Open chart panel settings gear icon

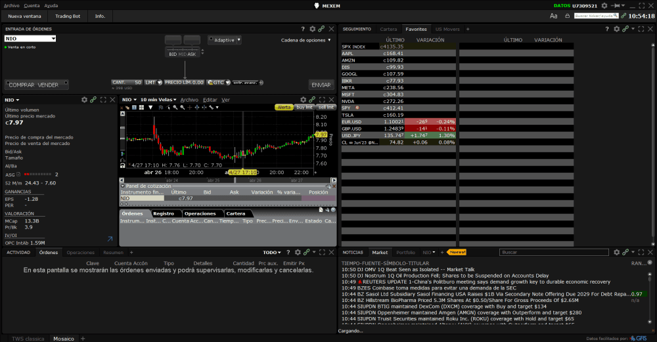click(304, 100)
